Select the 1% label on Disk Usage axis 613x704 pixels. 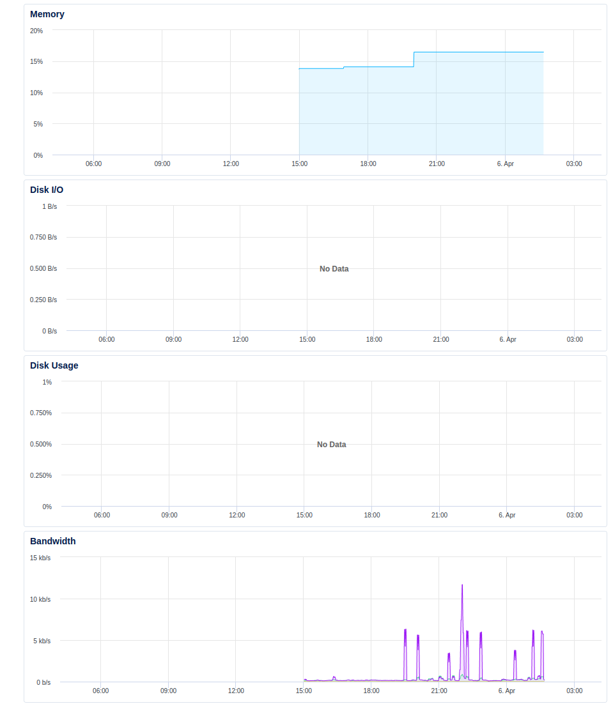point(47,382)
